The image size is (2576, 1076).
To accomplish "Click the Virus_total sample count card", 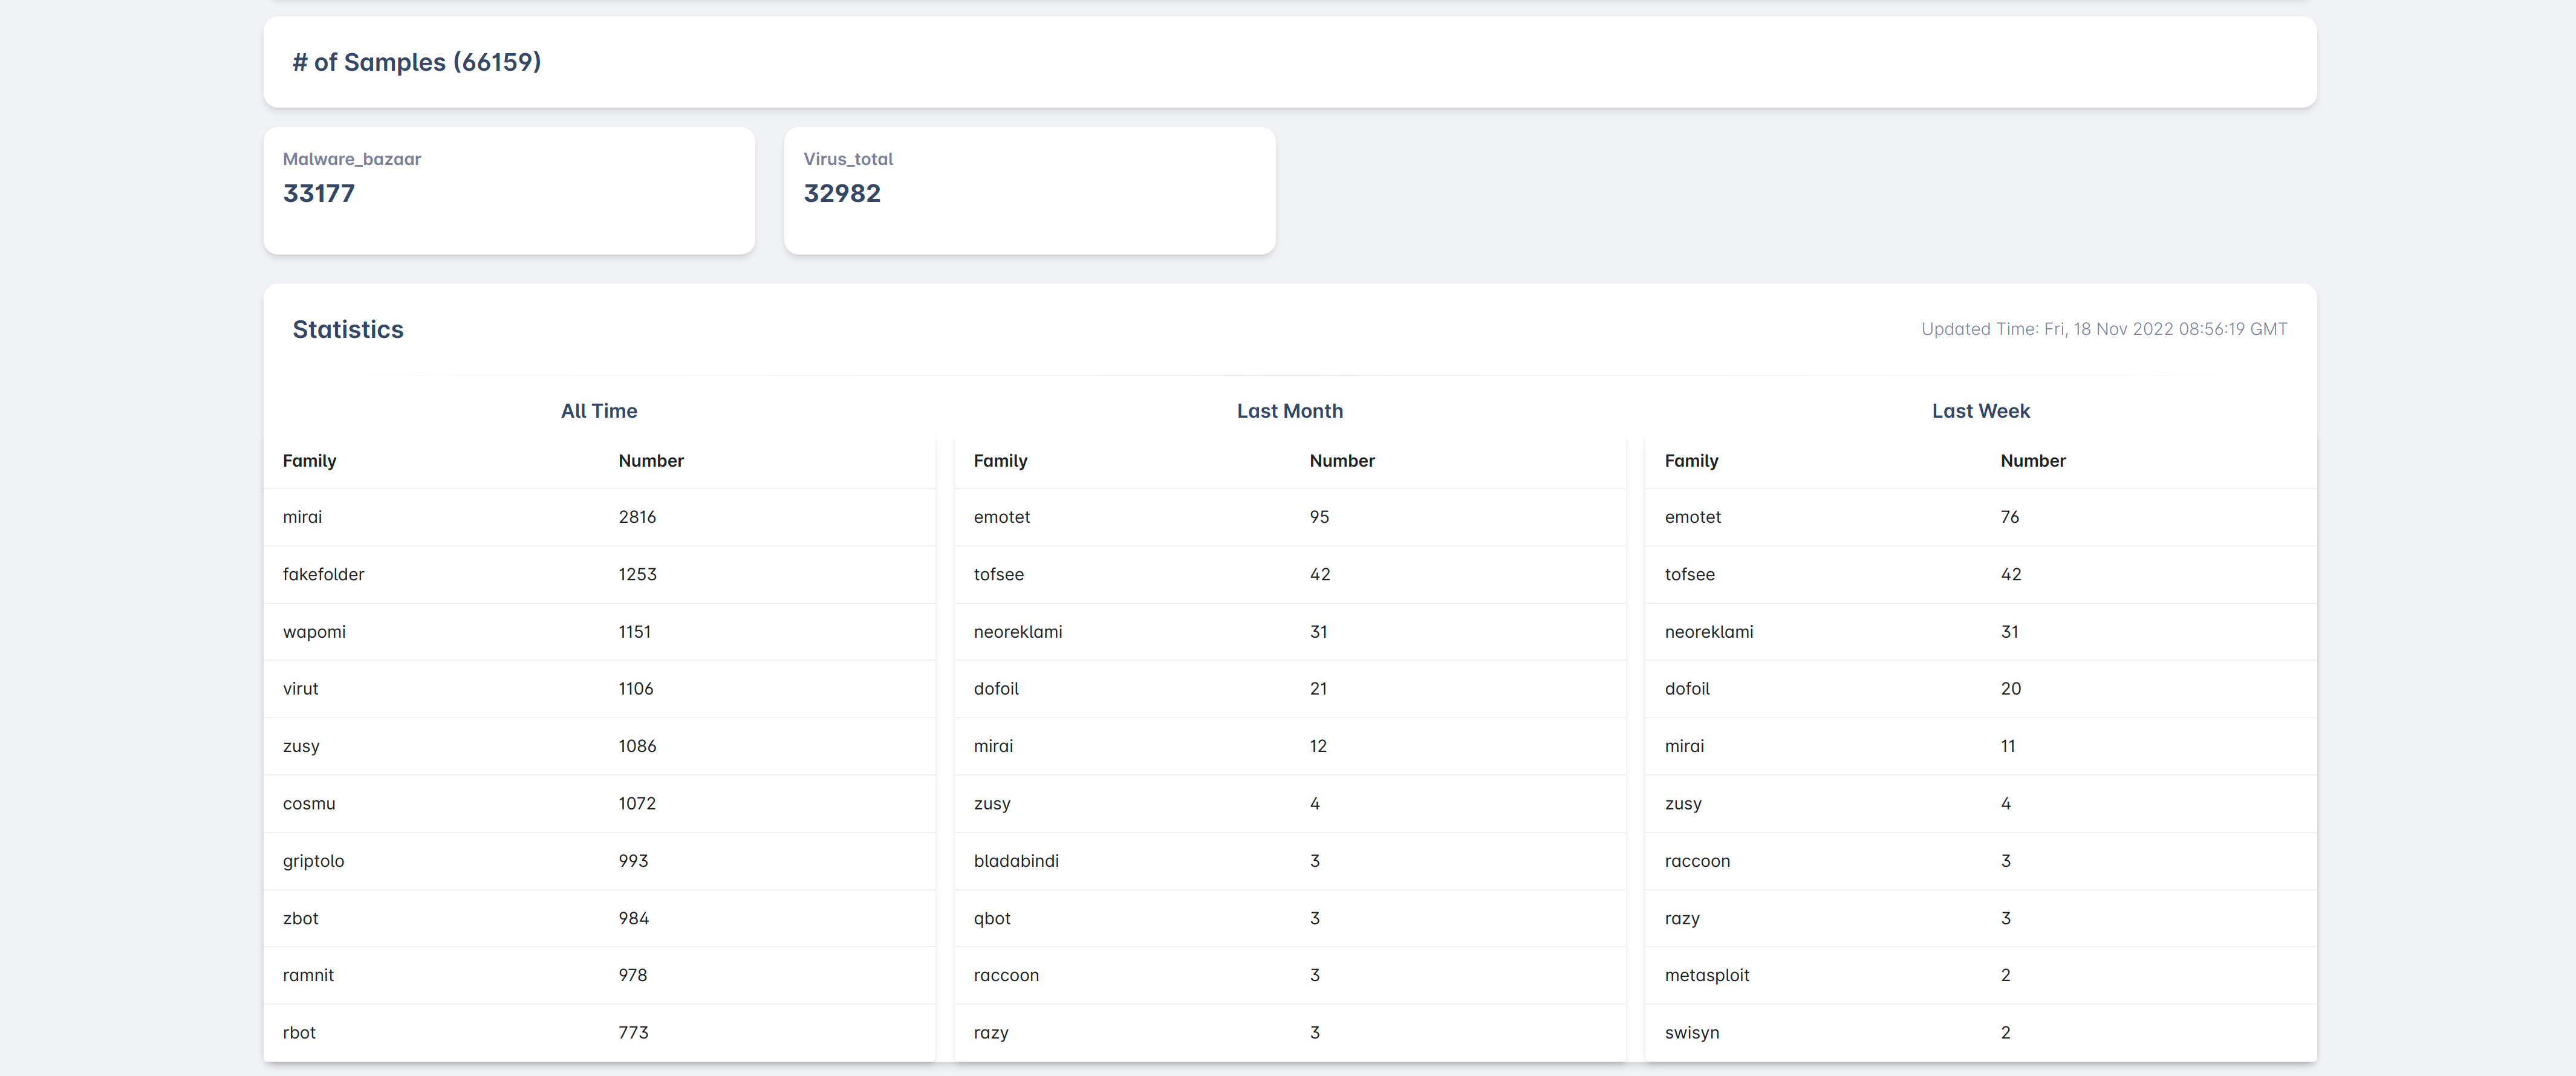I will pyautogui.click(x=1029, y=190).
